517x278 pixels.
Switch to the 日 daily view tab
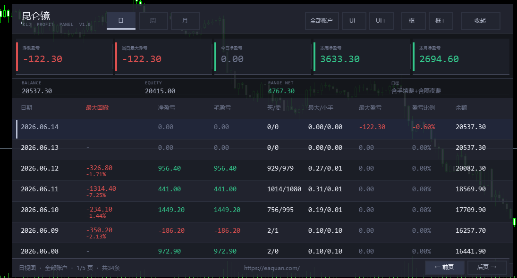pyautogui.click(x=121, y=21)
